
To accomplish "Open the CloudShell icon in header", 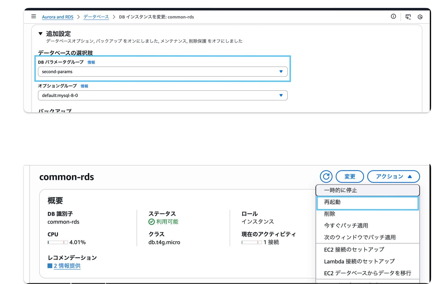I will [408, 17].
